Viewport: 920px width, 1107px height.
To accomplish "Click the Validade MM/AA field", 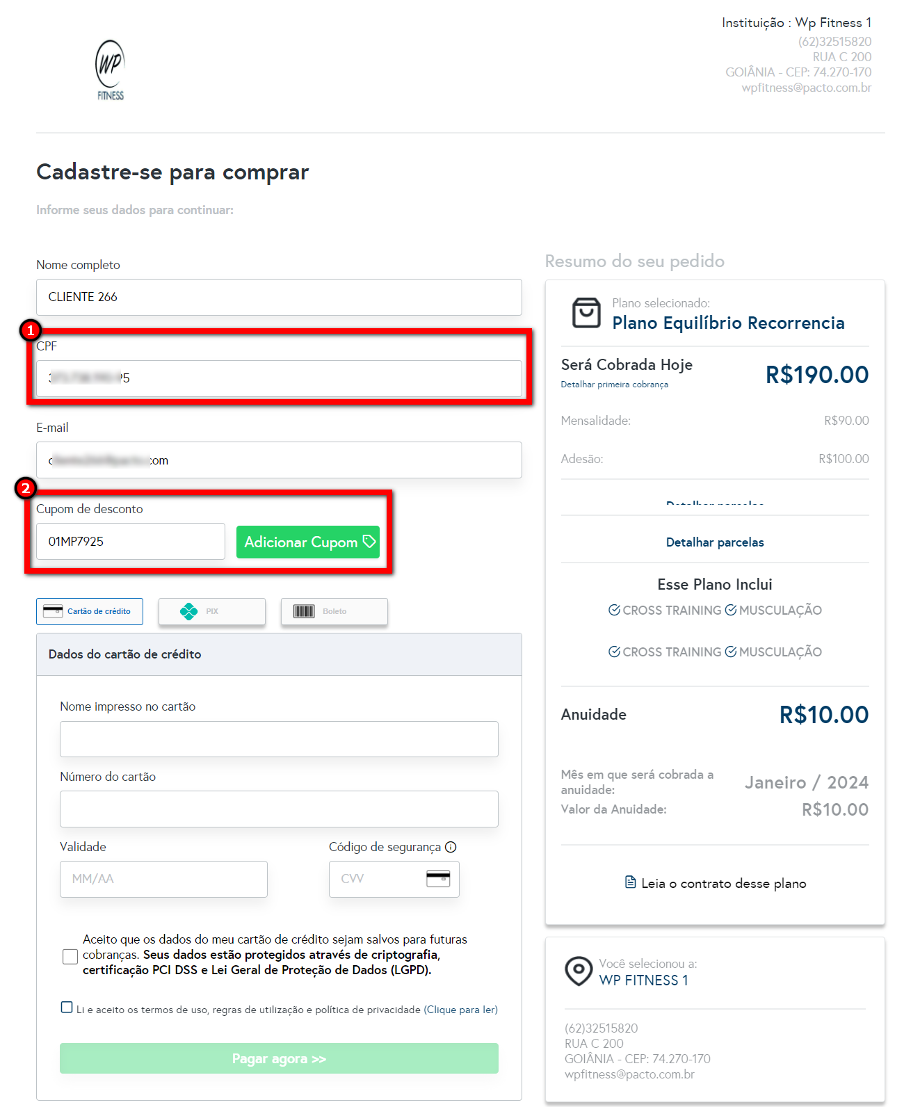I will [163, 879].
